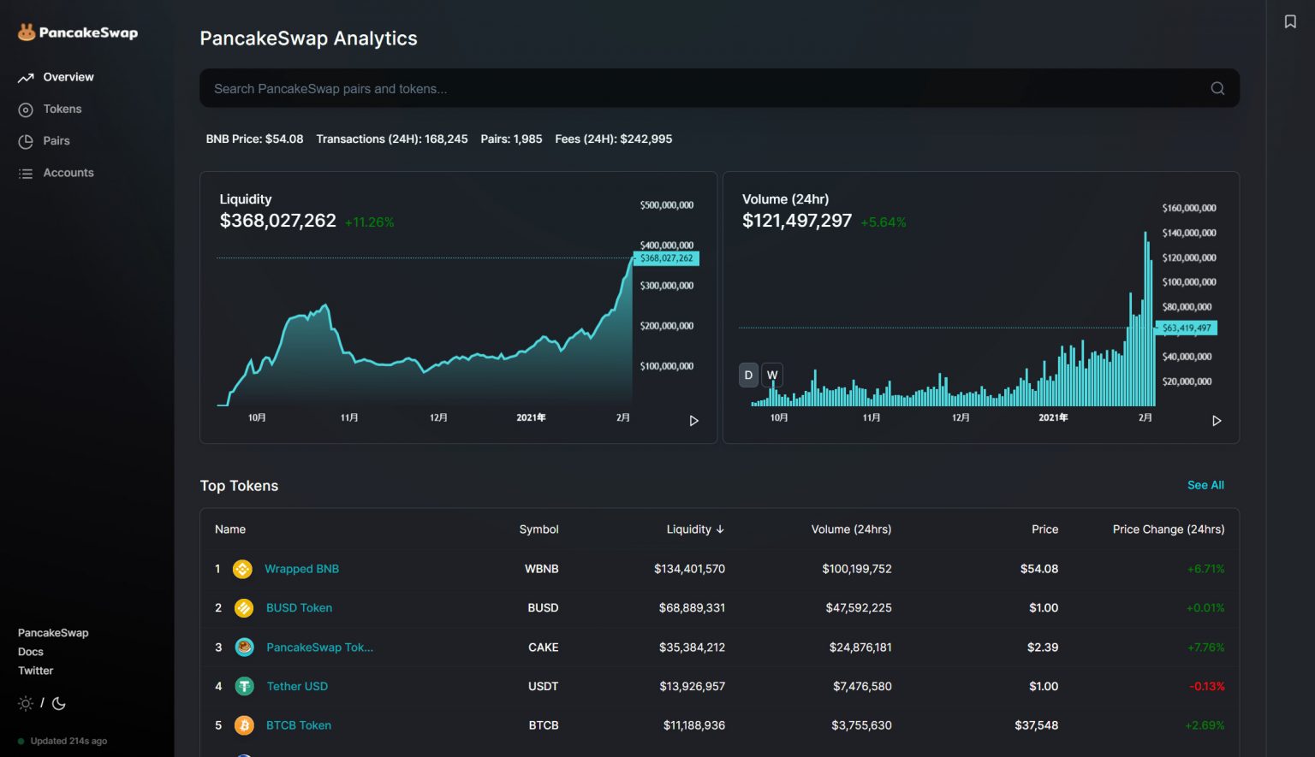The width and height of the screenshot is (1315, 757).
Task: Switch to dark mode via moon icon
Action: pos(59,704)
